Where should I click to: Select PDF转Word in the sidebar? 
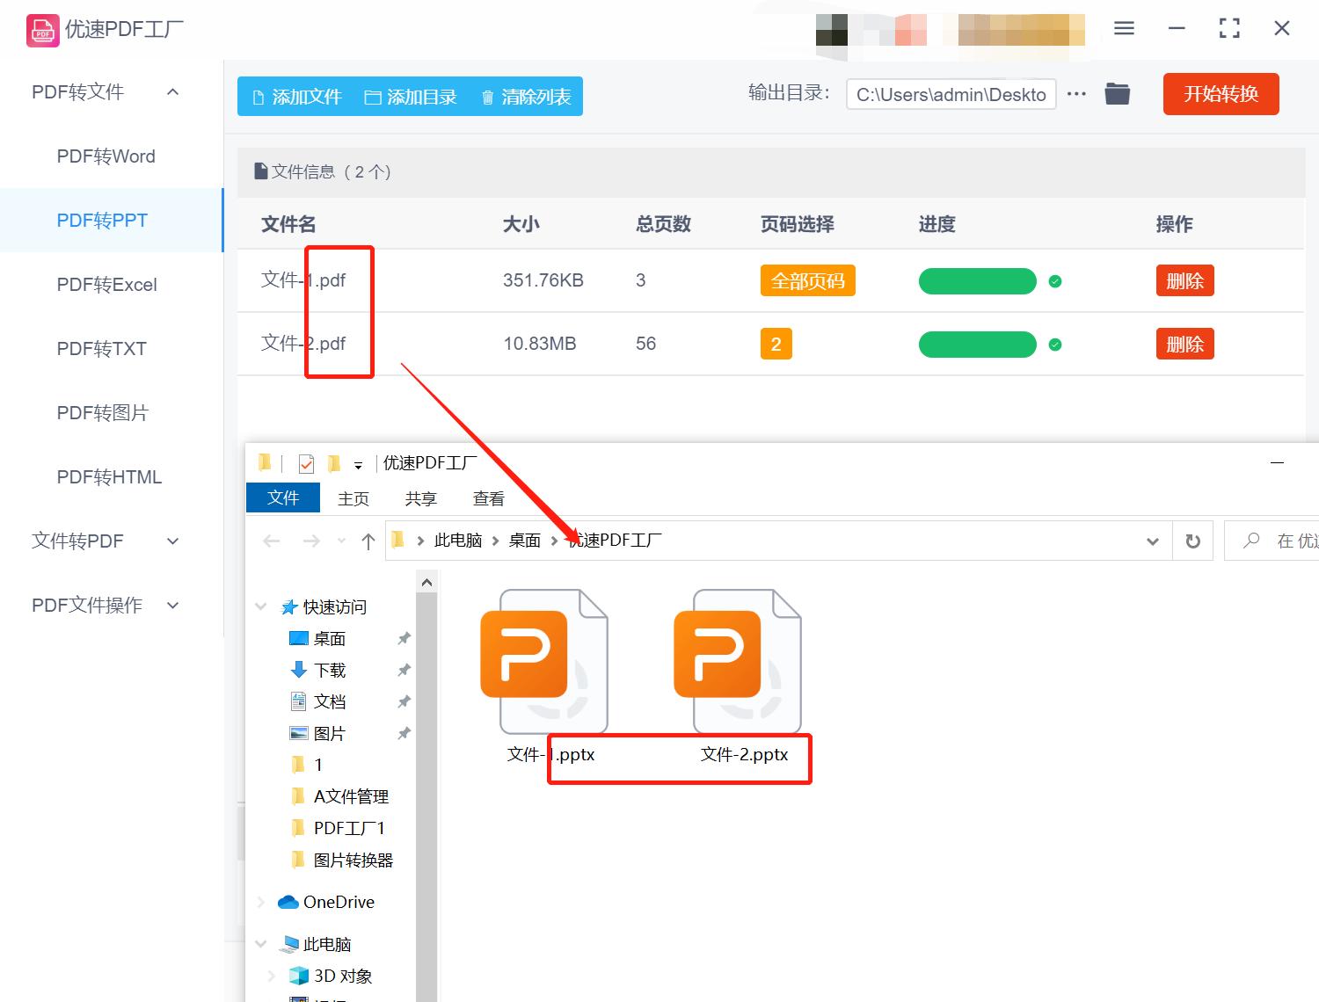[106, 156]
